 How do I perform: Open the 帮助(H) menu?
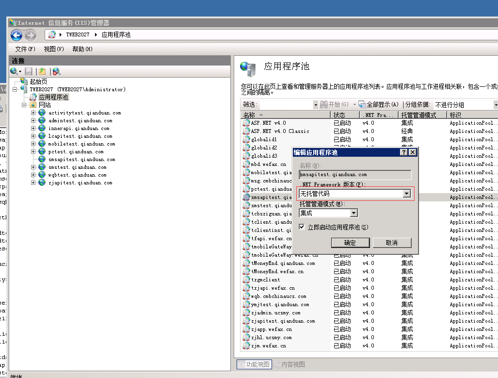click(x=82, y=49)
